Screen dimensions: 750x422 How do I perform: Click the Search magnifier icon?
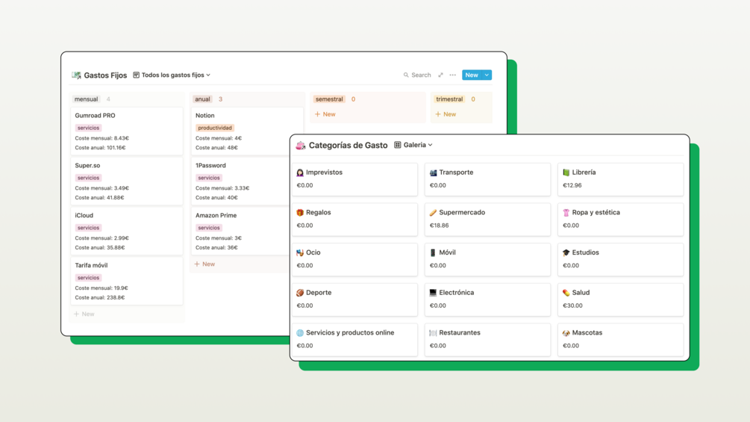pos(406,75)
